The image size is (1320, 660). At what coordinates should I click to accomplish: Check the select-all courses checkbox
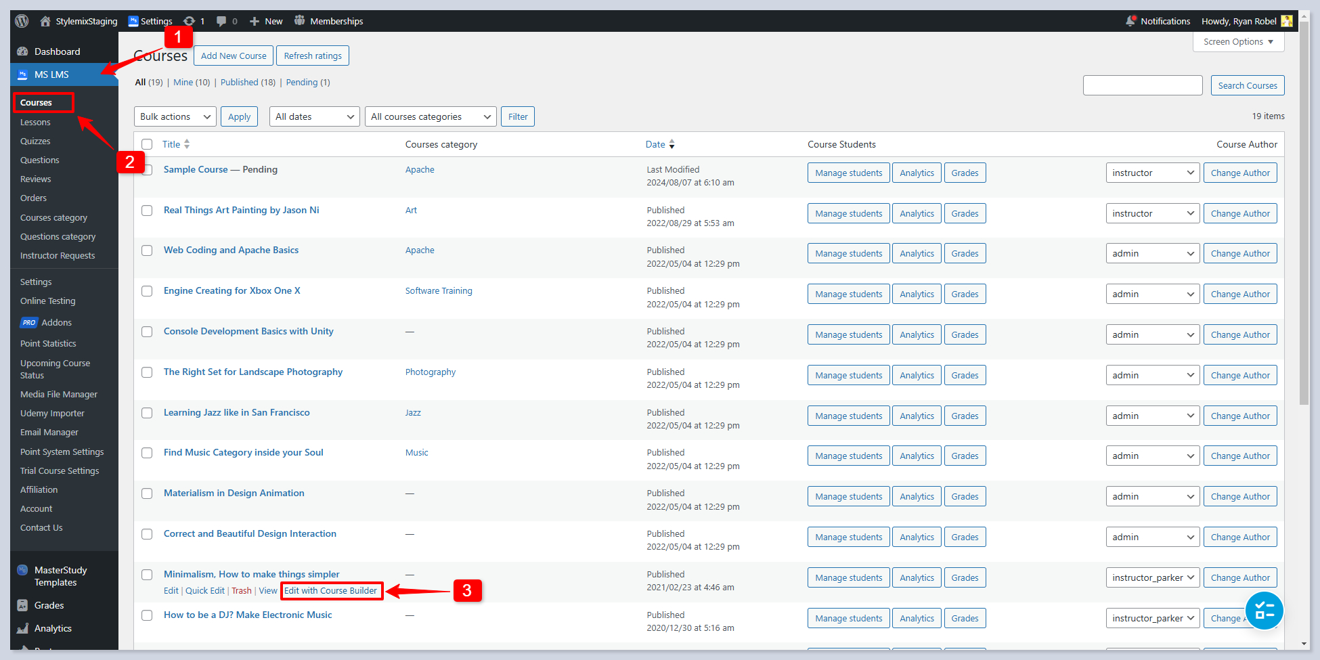(x=147, y=144)
